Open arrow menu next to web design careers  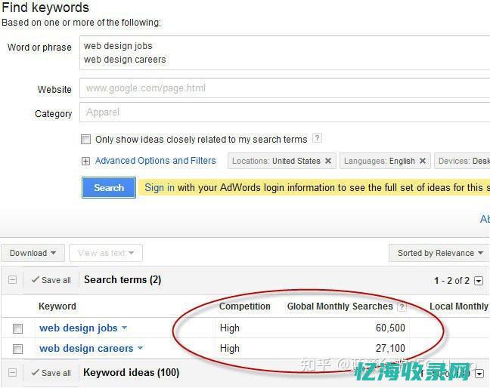(x=140, y=349)
